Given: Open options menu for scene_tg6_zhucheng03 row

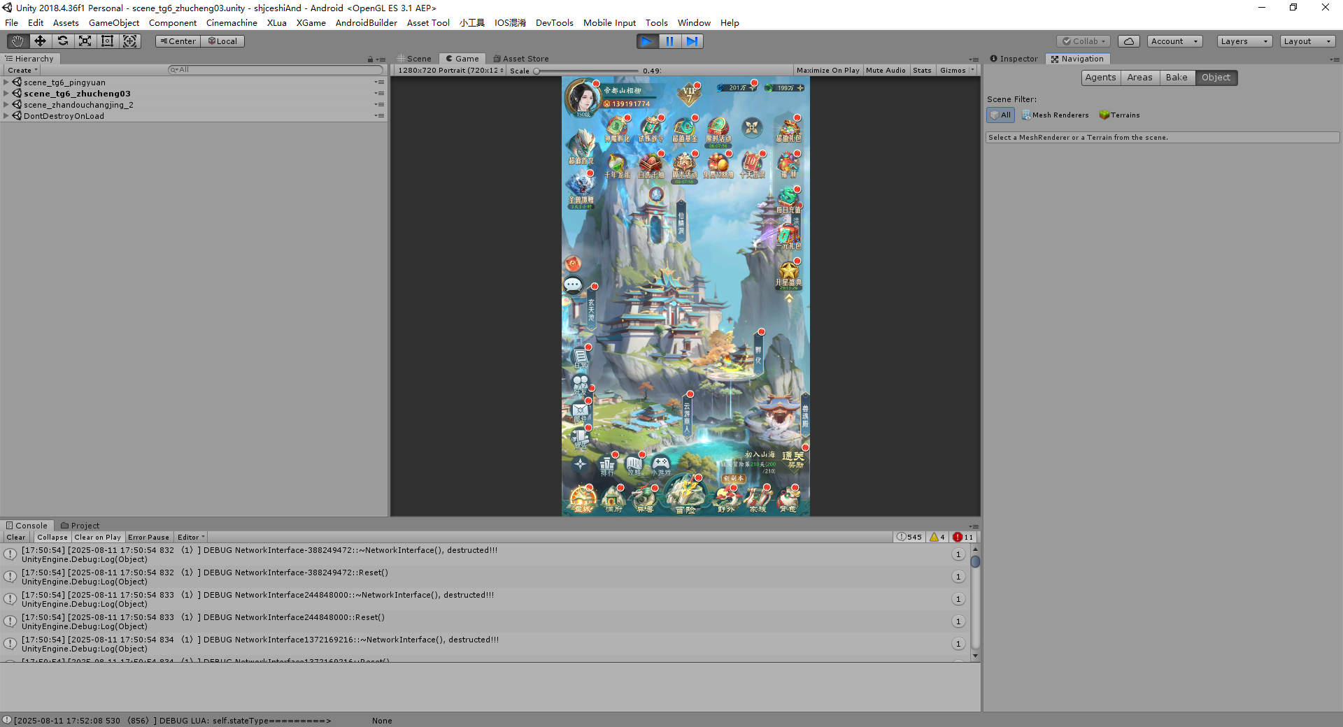Looking at the screenshot, I should click(379, 94).
